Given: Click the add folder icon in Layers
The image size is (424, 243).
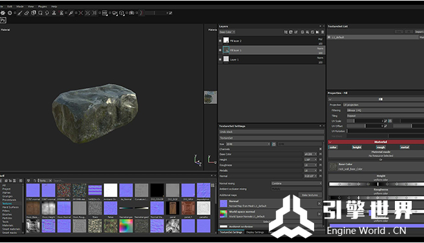Looking at the screenshot, I should (x=317, y=32).
